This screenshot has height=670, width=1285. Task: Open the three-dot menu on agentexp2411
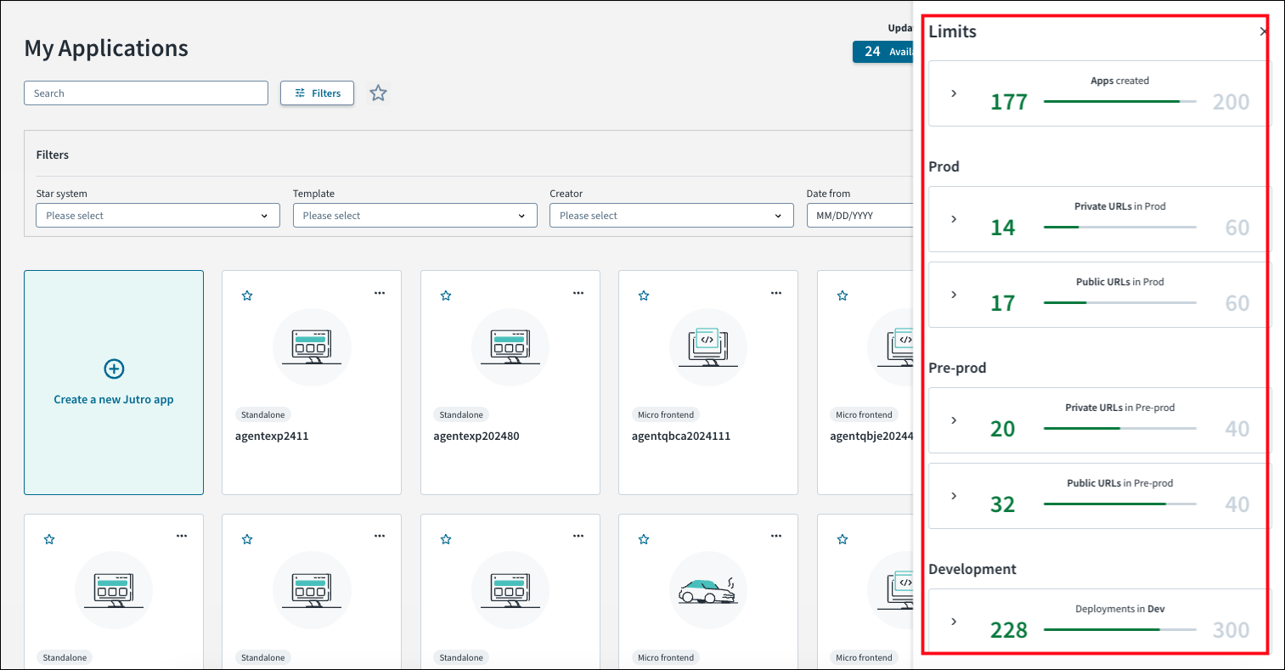[380, 293]
